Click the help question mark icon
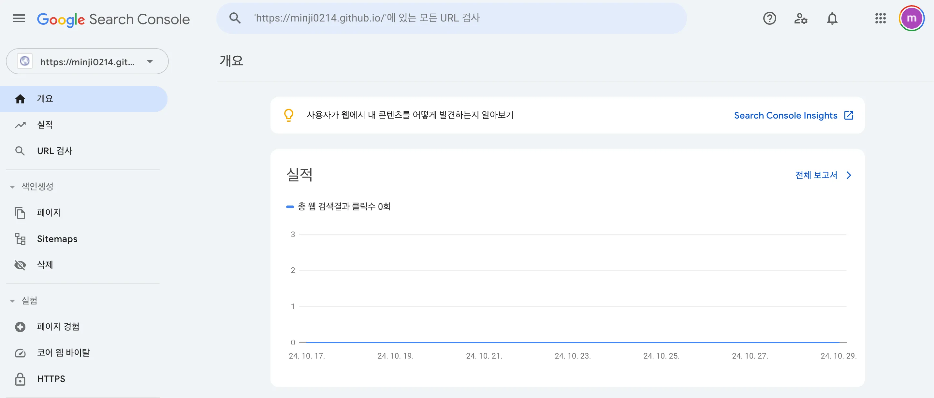This screenshot has width=934, height=398. [769, 19]
